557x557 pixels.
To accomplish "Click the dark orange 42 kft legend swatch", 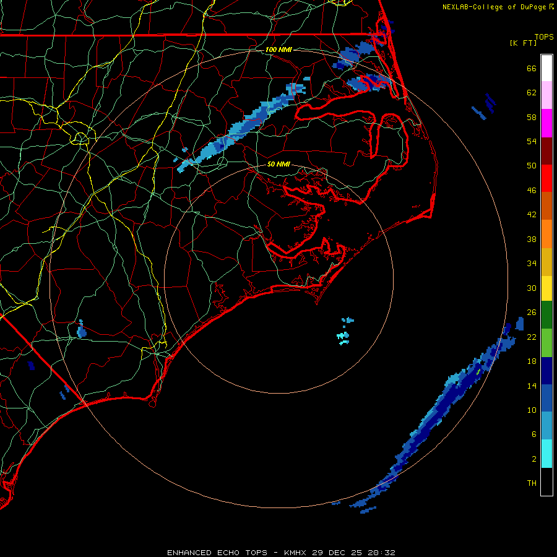I will point(546,205).
